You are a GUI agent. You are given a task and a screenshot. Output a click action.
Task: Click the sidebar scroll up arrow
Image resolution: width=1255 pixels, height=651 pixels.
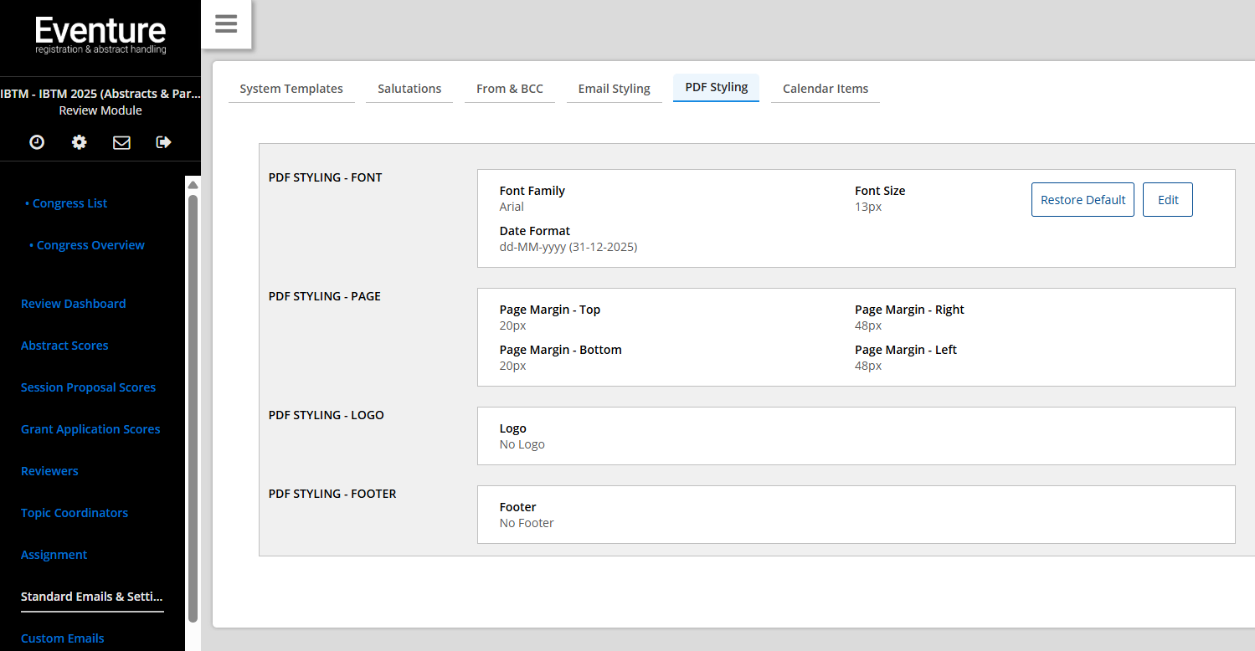(x=193, y=185)
